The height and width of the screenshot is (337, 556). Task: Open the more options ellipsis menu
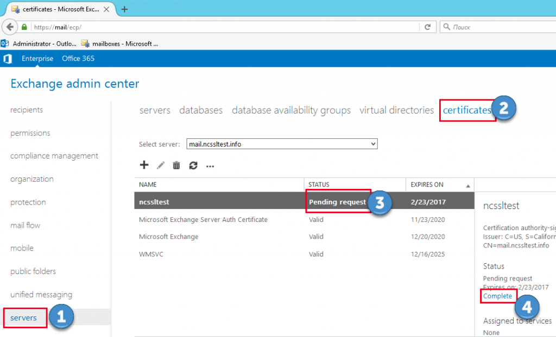coord(210,166)
